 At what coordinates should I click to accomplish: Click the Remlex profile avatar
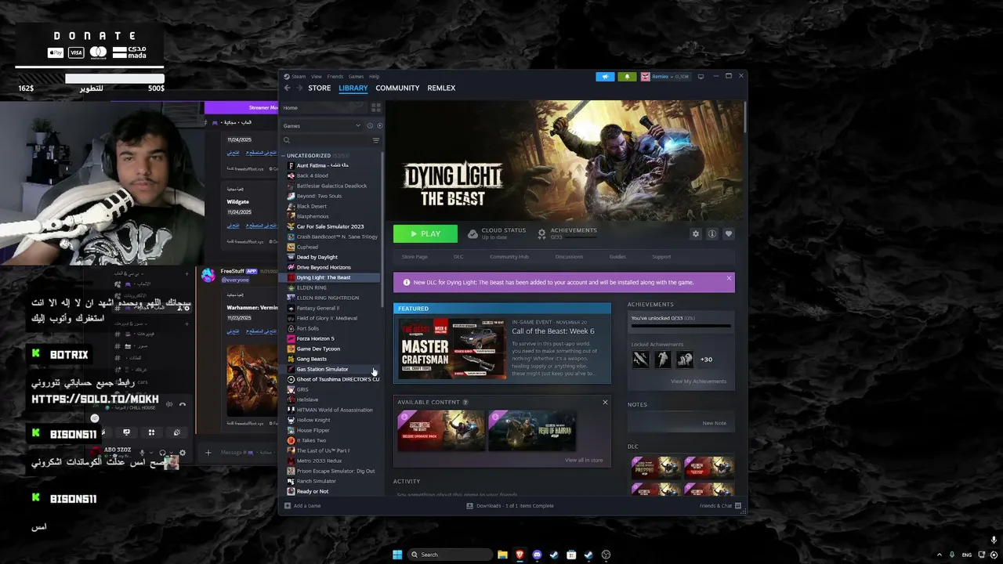[x=646, y=77]
